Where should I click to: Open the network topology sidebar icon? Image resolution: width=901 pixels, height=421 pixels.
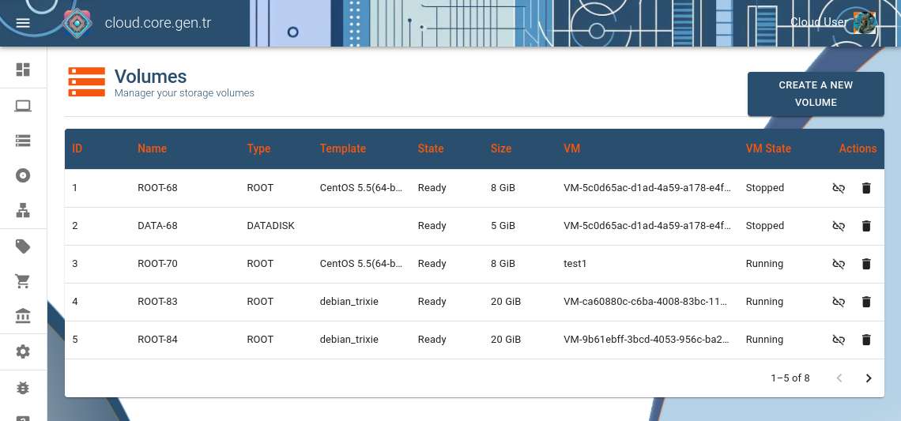[23, 211]
